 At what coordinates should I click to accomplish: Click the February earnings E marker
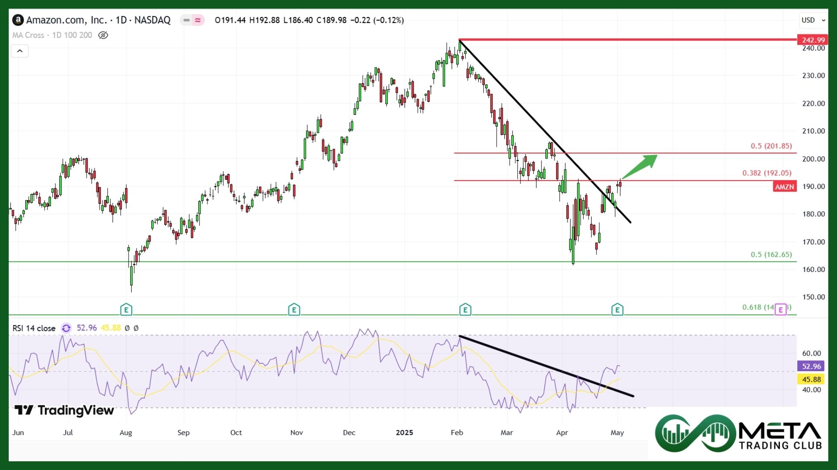coord(465,309)
